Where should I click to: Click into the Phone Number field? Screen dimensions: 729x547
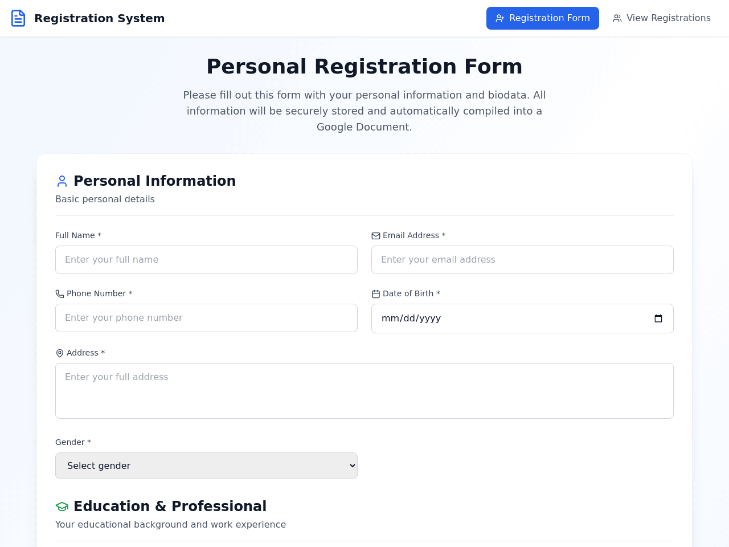click(206, 318)
